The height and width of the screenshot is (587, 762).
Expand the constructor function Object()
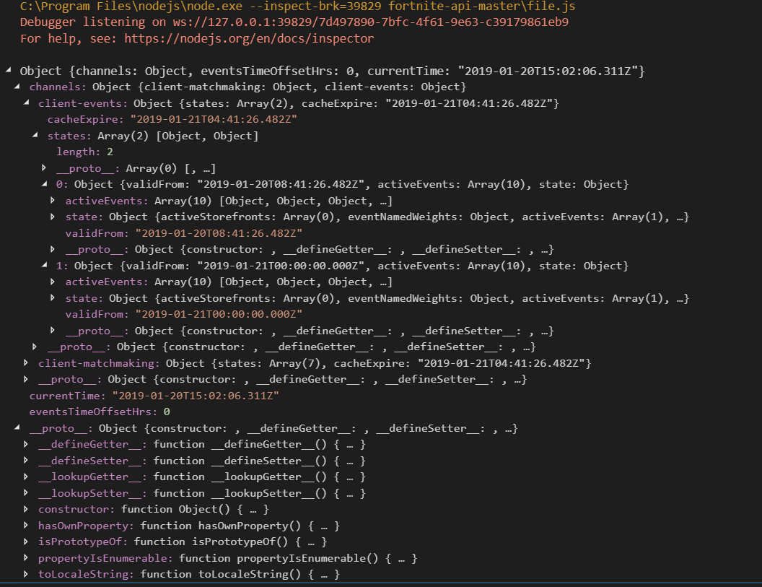(x=26, y=509)
